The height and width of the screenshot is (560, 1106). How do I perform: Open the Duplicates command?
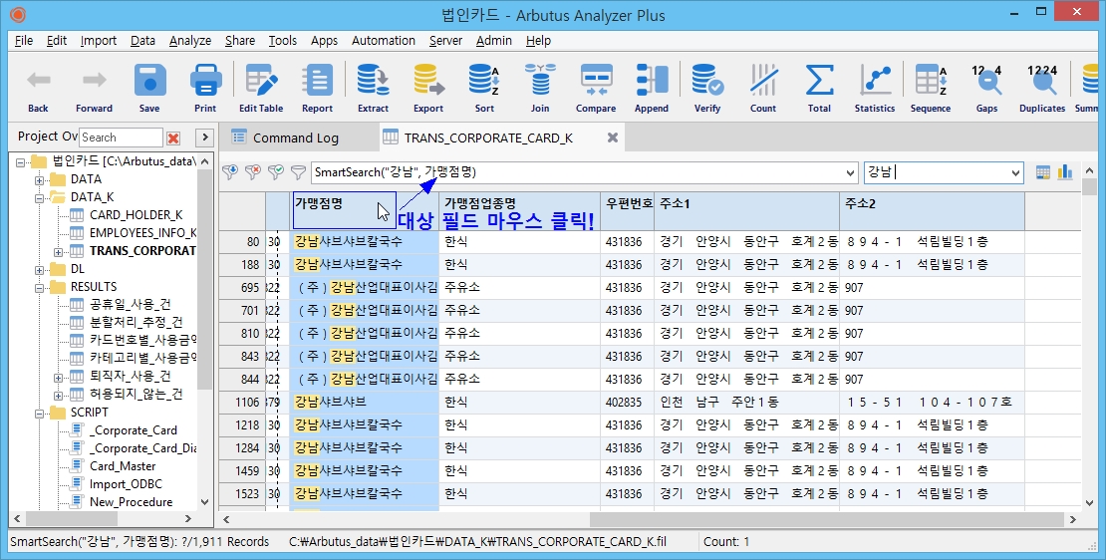[x=1042, y=88]
